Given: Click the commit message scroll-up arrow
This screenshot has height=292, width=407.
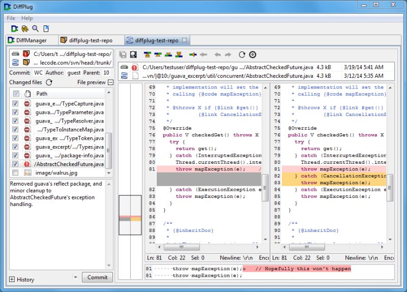Looking at the screenshot, I should (x=109, y=184).
